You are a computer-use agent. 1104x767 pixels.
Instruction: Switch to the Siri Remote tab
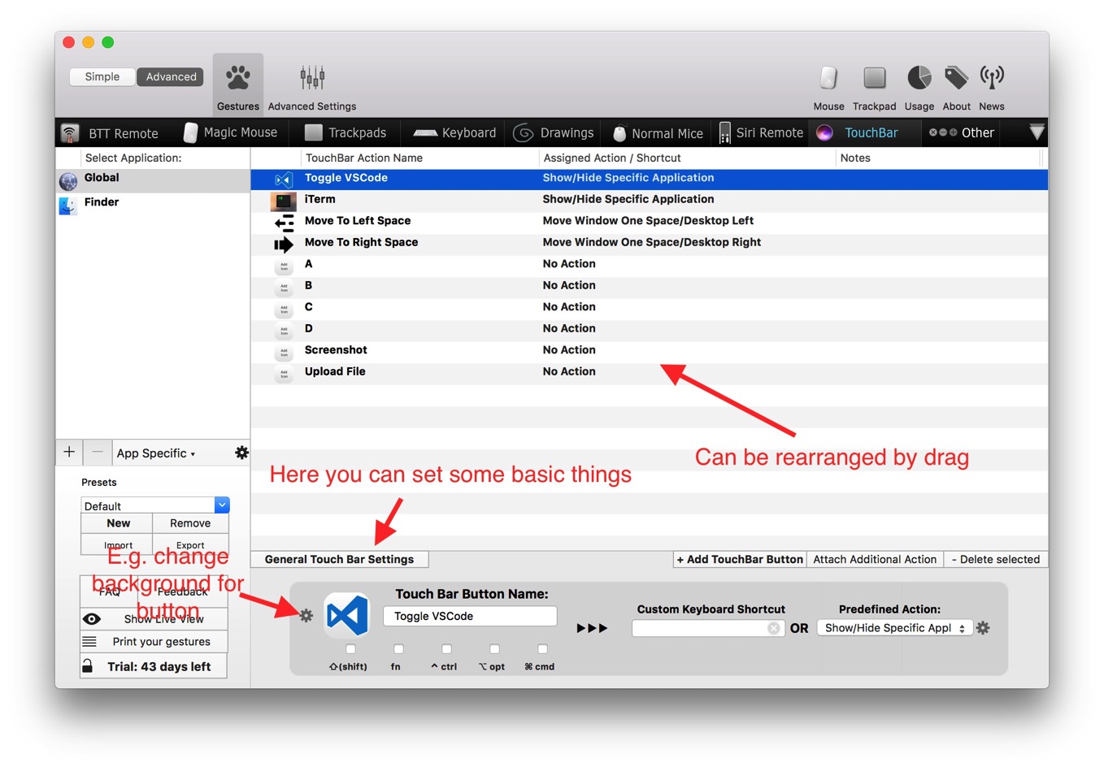(761, 132)
